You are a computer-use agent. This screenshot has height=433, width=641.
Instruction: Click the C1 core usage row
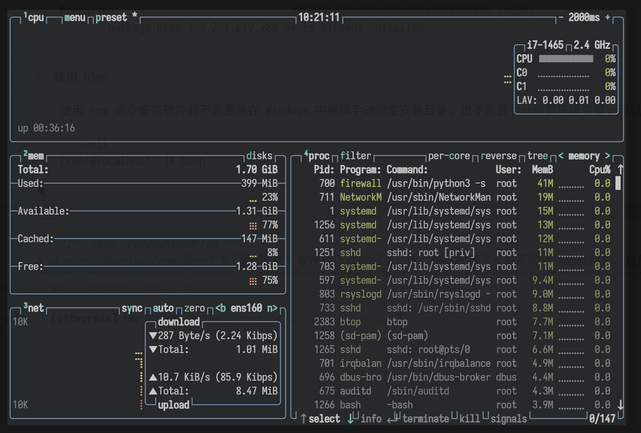[566, 87]
